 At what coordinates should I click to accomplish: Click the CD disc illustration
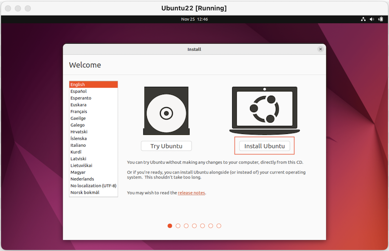pos(166,111)
